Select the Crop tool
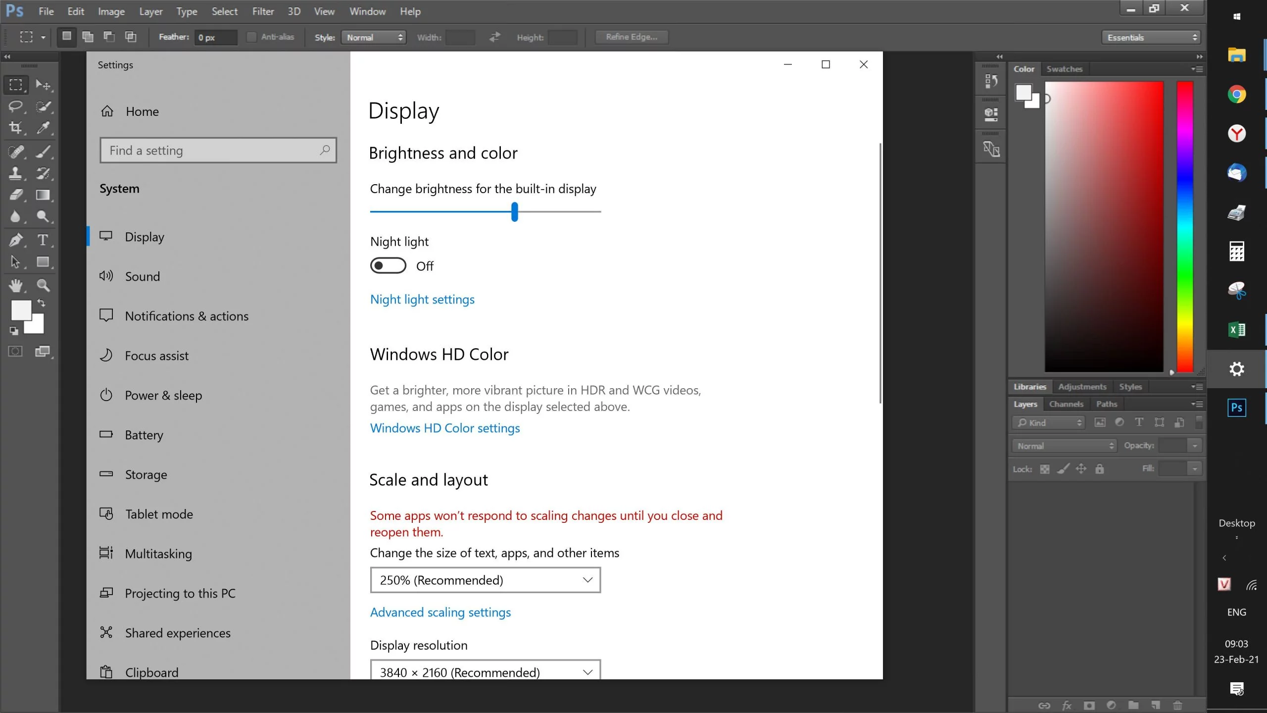The width and height of the screenshot is (1267, 713). click(x=16, y=128)
